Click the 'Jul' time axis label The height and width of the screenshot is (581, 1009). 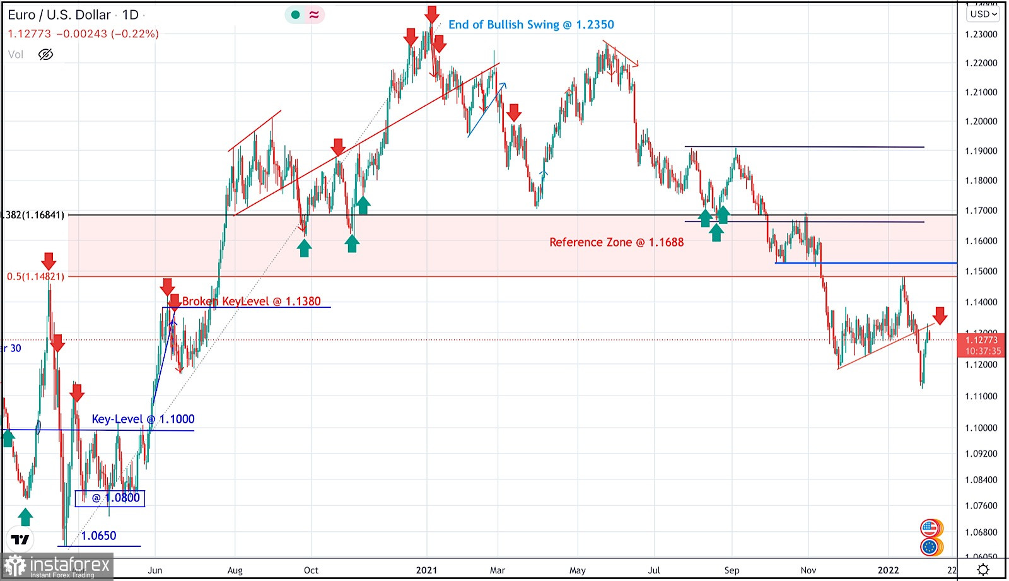pos(654,570)
